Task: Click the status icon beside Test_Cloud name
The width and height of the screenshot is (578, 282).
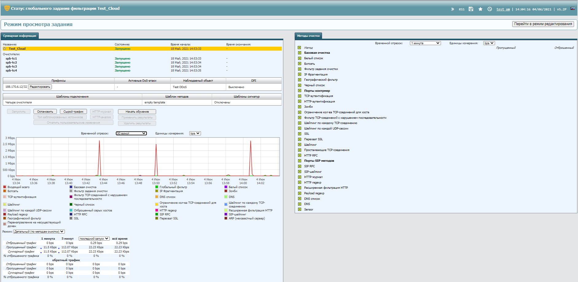Action: (x=5, y=48)
